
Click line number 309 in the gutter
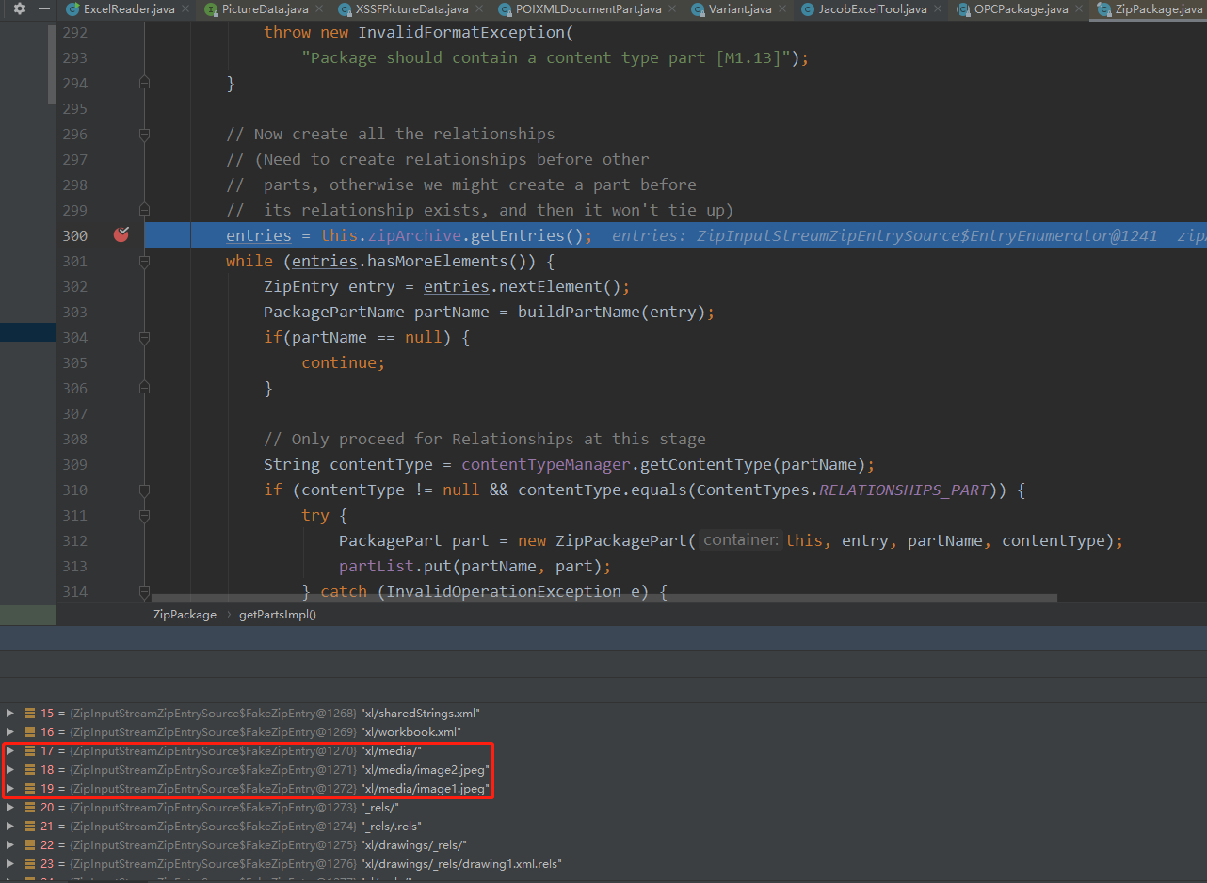(x=74, y=464)
